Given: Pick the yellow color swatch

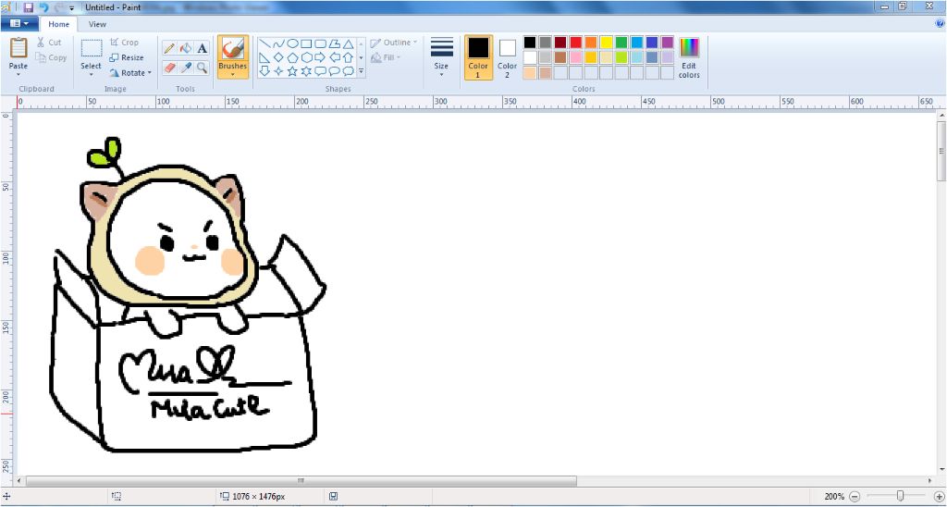Looking at the screenshot, I should tap(606, 43).
